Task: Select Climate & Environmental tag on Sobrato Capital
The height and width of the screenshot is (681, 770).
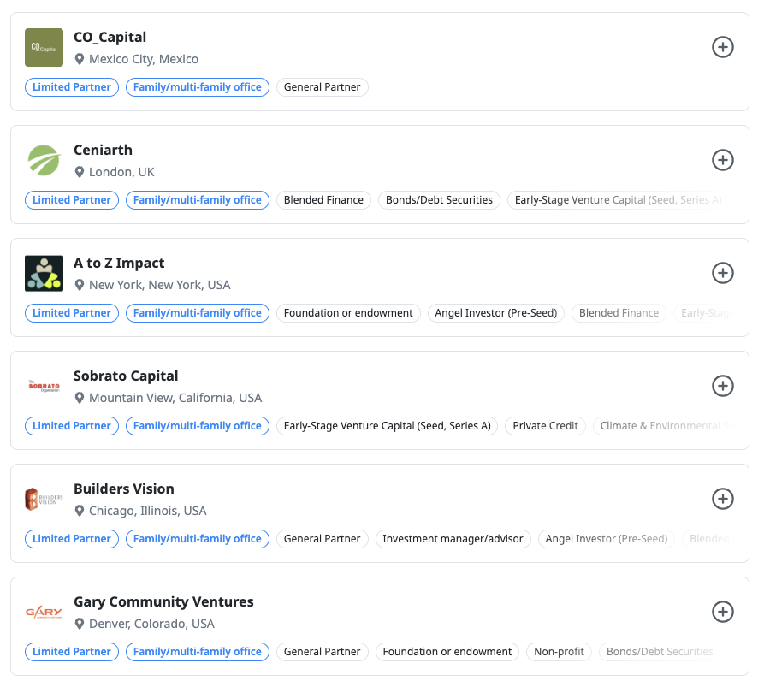Action: 664,426
